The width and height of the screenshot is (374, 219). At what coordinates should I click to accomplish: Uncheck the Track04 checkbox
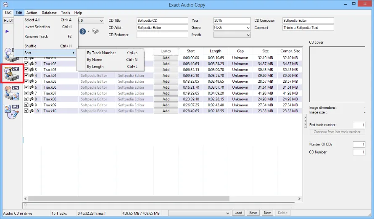(x=26, y=75)
